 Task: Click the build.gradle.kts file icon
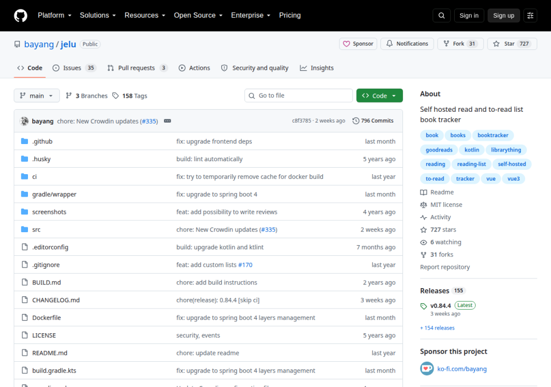[24, 370]
